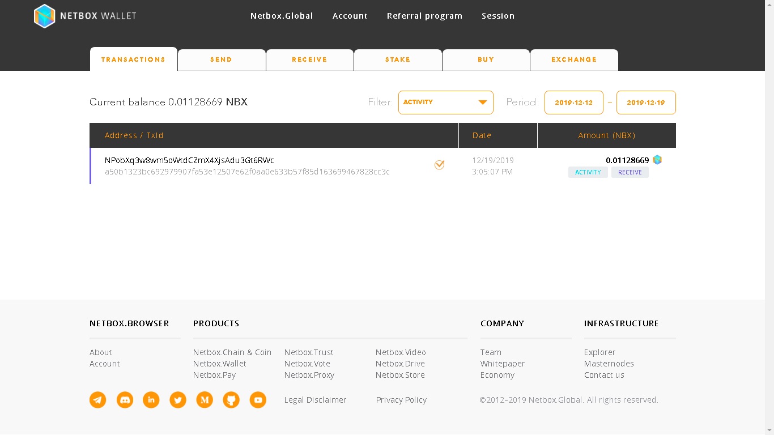Open the start date 2019-12-12 picker
Viewport: 774px width, 435px height.
point(573,103)
